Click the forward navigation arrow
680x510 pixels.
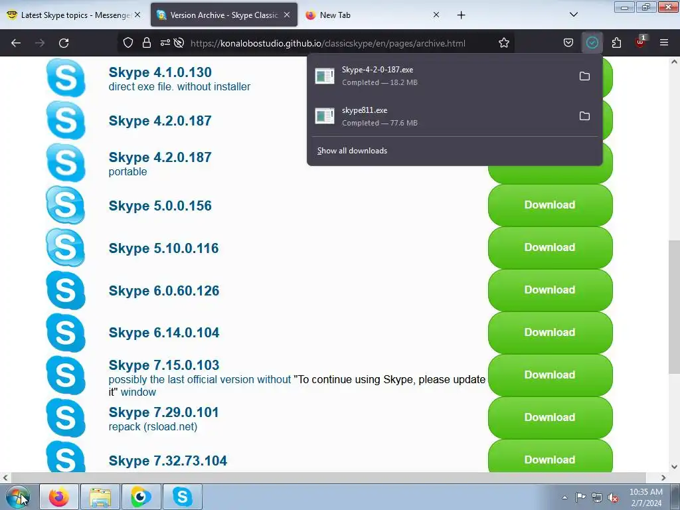40,43
